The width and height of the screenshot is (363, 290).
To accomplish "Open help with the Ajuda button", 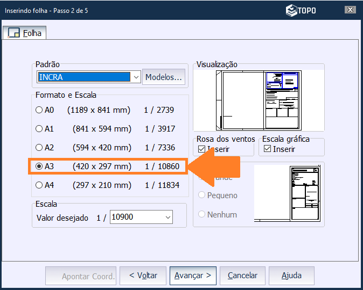I will pos(291,275).
